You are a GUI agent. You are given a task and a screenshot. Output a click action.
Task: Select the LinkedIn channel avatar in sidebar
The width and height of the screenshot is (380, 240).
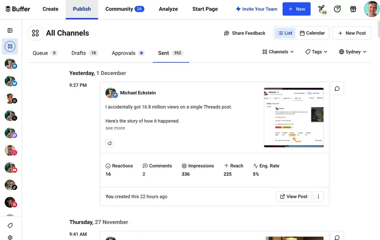(10, 64)
